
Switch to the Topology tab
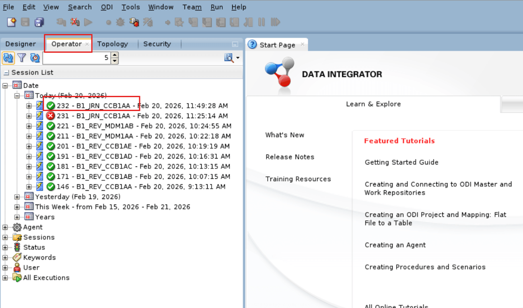(x=113, y=44)
